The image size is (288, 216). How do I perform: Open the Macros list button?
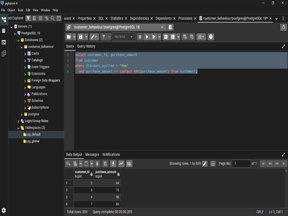201,37
